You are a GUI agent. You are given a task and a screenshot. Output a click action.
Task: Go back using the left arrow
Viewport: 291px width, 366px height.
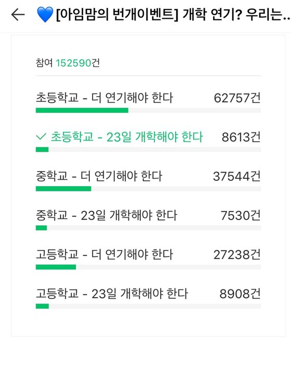tap(18, 15)
